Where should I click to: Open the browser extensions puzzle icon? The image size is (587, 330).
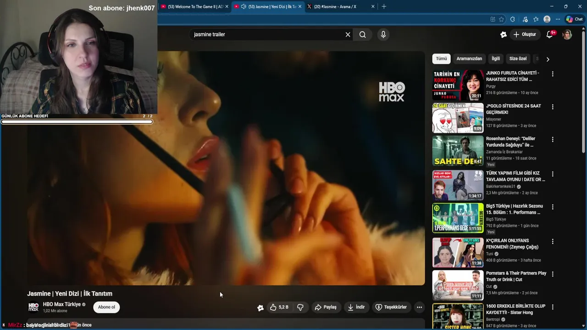513,19
